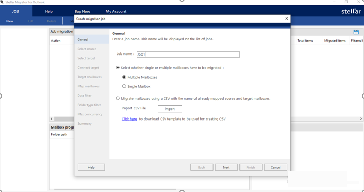This screenshot has height=192, width=364.
Task: Open the Help menu tab
Action: [x=49, y=11]
